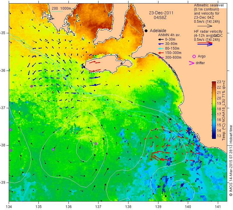Image resolution: width=233 pixels, height=210 pixels.
Task: Click the blue 30-80m legend arrow
Action: pyautogui.click(x=161, y=44)
